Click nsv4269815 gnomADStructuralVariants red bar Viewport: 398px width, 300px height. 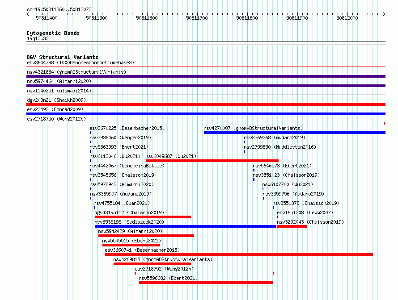point(152,264)
